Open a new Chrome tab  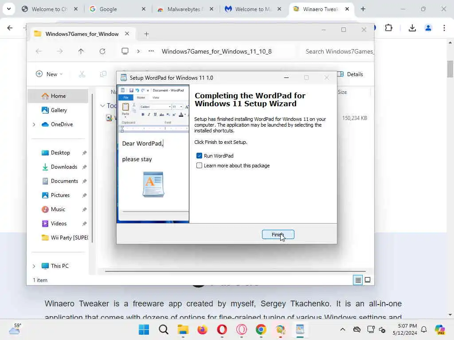pos(363,9)
